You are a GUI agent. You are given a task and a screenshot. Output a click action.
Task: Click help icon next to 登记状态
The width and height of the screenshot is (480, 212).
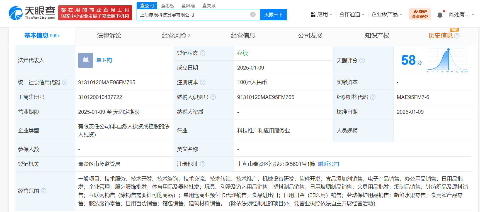coord(203,53)
